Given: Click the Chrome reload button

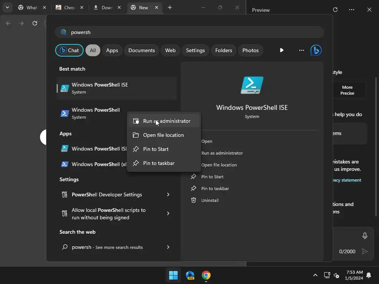Looking at the screenshot, I should (x=35, y=23).
